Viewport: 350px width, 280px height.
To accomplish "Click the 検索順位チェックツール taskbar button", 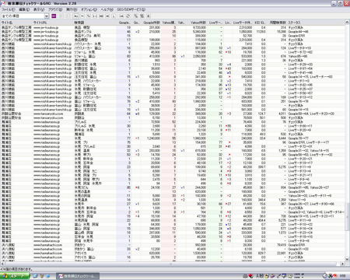I will tap(78, 276).
